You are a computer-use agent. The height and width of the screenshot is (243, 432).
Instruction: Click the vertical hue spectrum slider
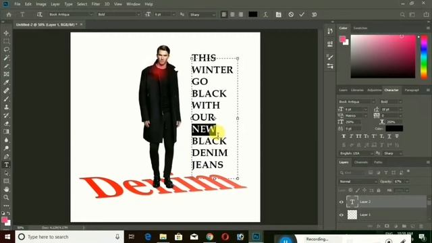[x=425, y=57]
